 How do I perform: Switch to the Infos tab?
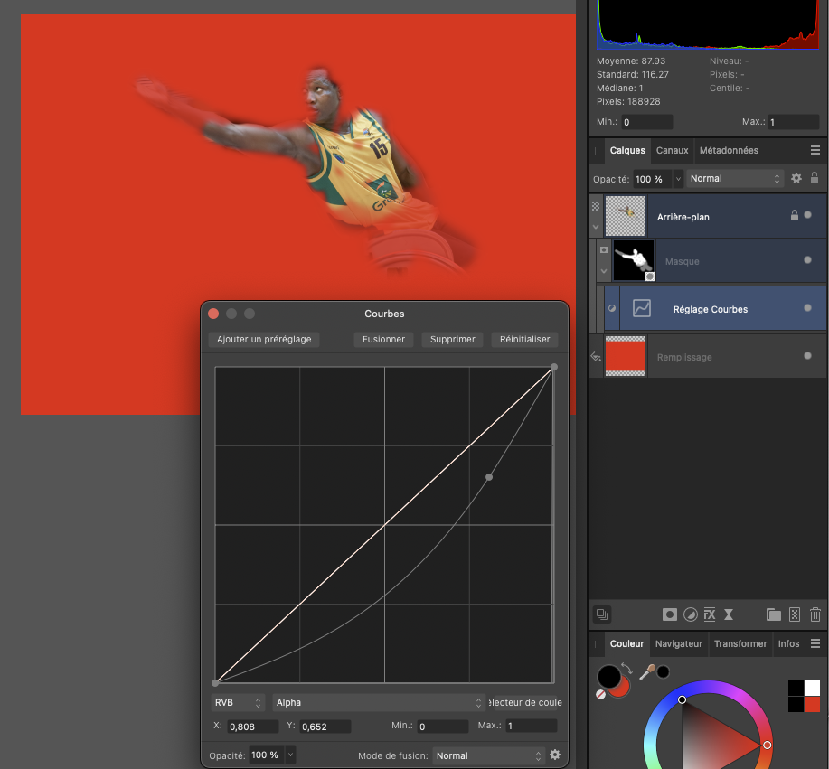coord(788,643)
